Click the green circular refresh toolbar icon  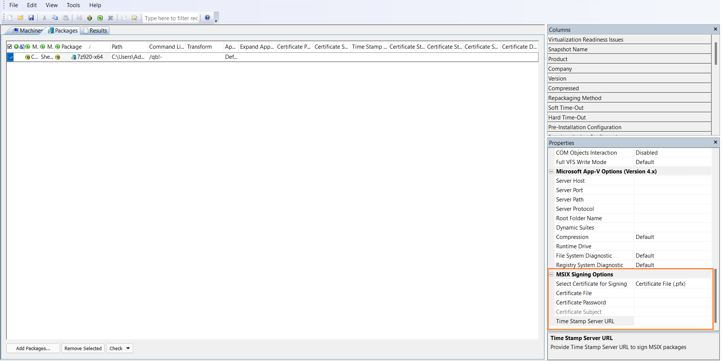coord(100,18)
